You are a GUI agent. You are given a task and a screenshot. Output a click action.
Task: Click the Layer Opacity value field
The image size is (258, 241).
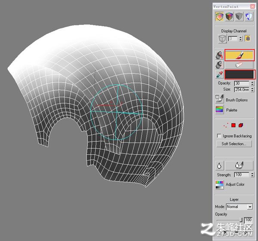pos(248,220)
